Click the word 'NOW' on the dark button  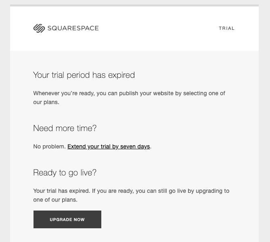pos(79,220)
